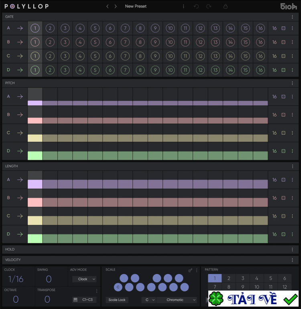This screenshot has width=301, height=309.
Task: Click the C1–C3 keyboard range button
Action: pos(84,299)
